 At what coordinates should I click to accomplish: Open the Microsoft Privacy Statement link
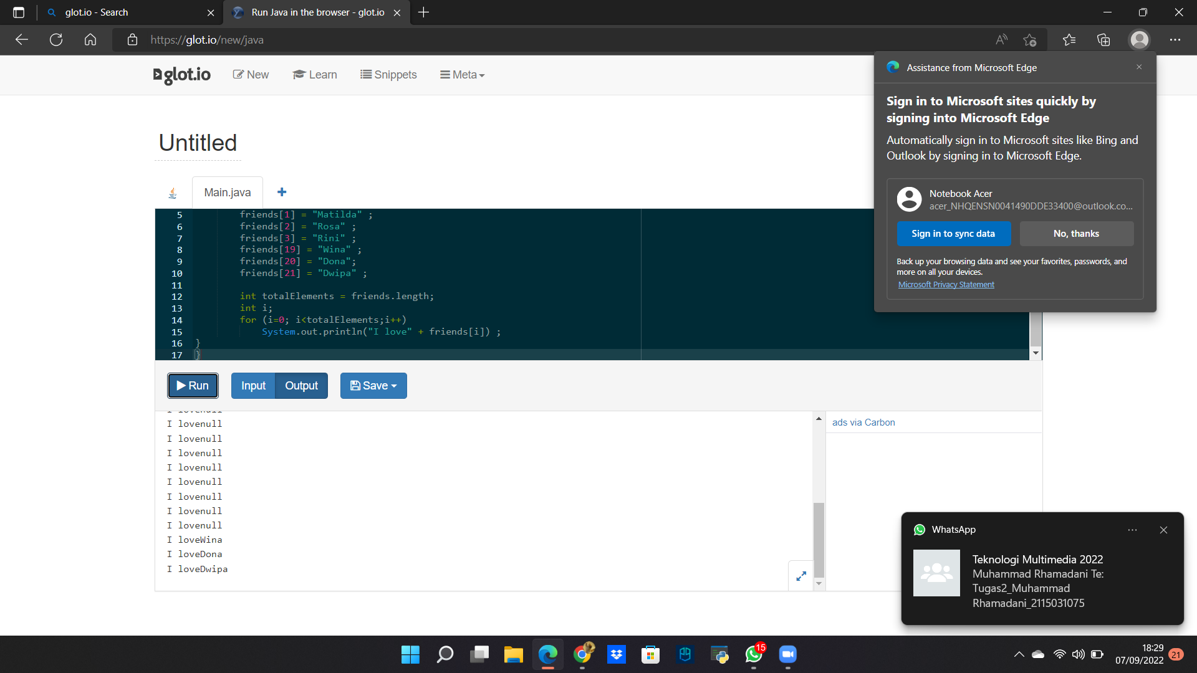[x=946, y=284]
